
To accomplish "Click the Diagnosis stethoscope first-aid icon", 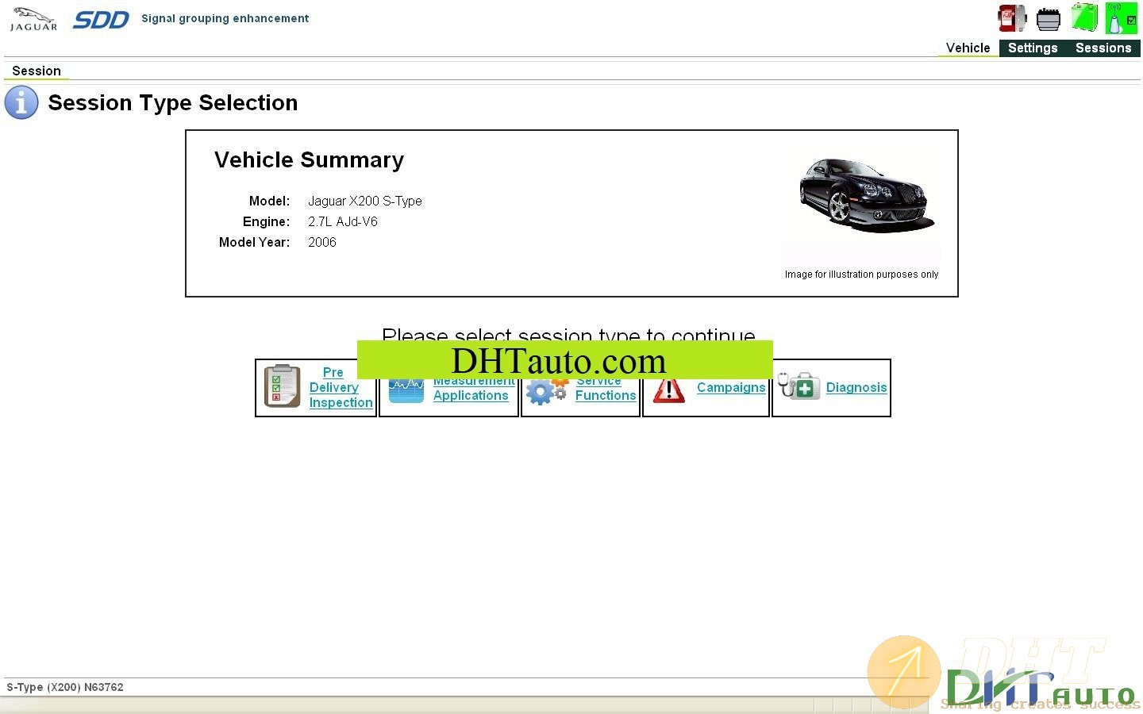I will [x=799, y=386].
